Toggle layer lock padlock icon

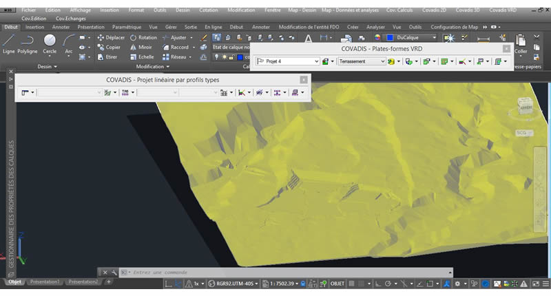[231, 57]
